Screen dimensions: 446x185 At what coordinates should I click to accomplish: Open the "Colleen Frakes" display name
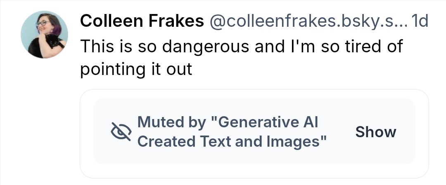(x=142, y=21)
